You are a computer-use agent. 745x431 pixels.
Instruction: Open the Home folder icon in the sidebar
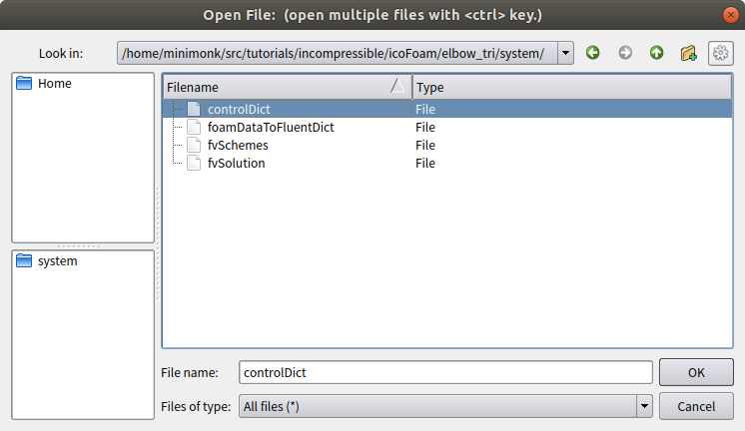click(x=24, y=83)
